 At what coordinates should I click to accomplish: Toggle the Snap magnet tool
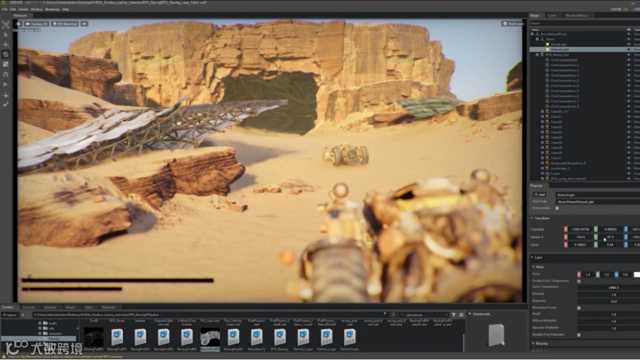pos(6,75)
